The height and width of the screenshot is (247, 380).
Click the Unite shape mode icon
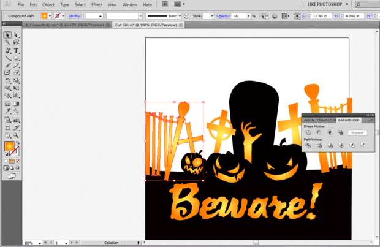[308, 132]
